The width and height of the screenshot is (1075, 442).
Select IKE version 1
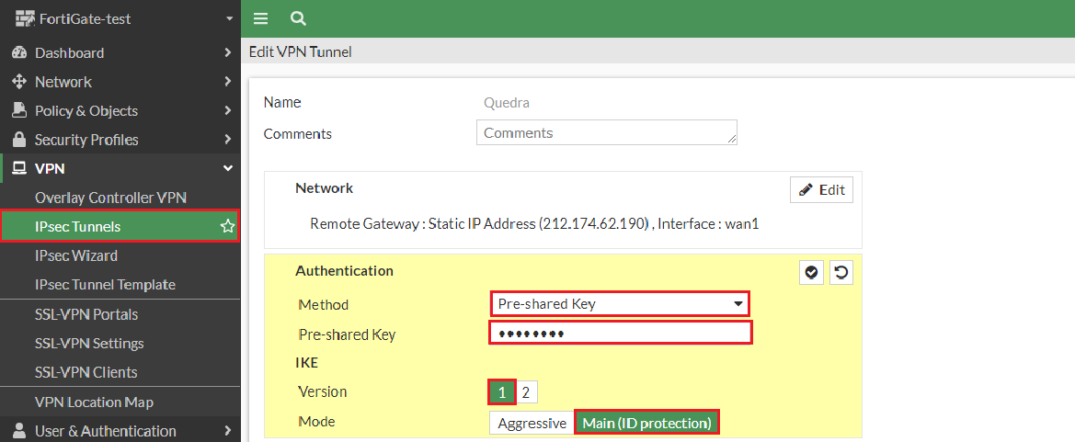502,392
